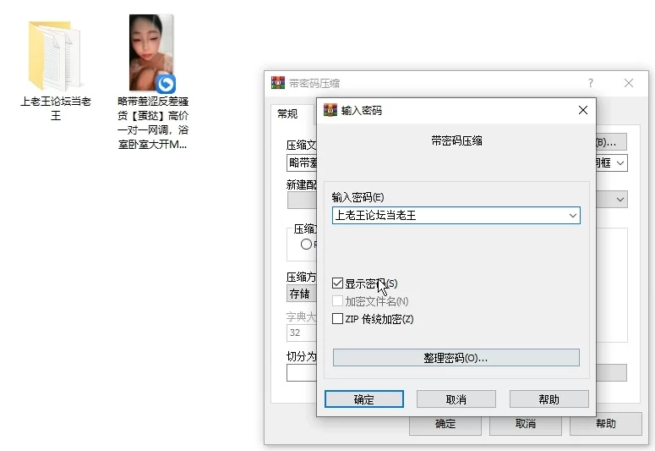Open the 存储 compression method dropdown
Image resolution: width=655 pixels, height=451 pixels.
[x=301, y=294]
